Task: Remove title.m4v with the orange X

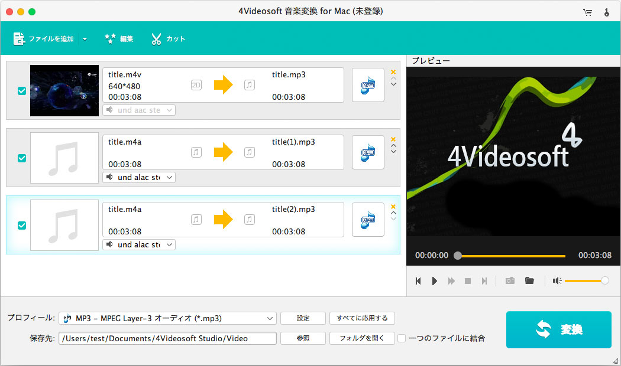Action: pos(393,72)
